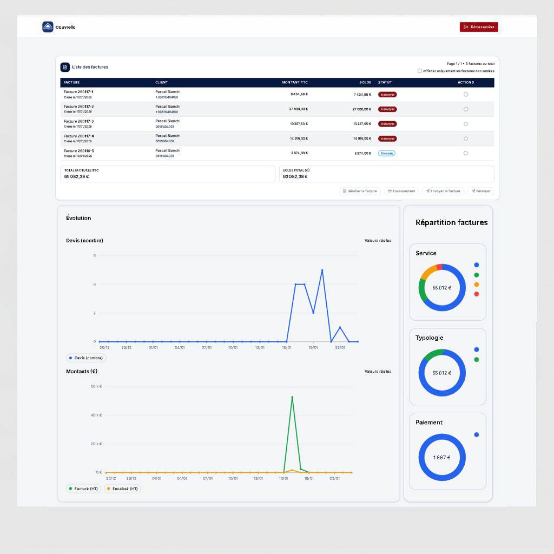Click the 'à envoyer' status badge of Facture 260117-2
This screenshot has height=554, width=554.
click(x=387, y=109)
